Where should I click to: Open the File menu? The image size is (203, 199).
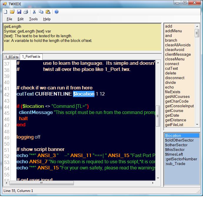(9, 19)
